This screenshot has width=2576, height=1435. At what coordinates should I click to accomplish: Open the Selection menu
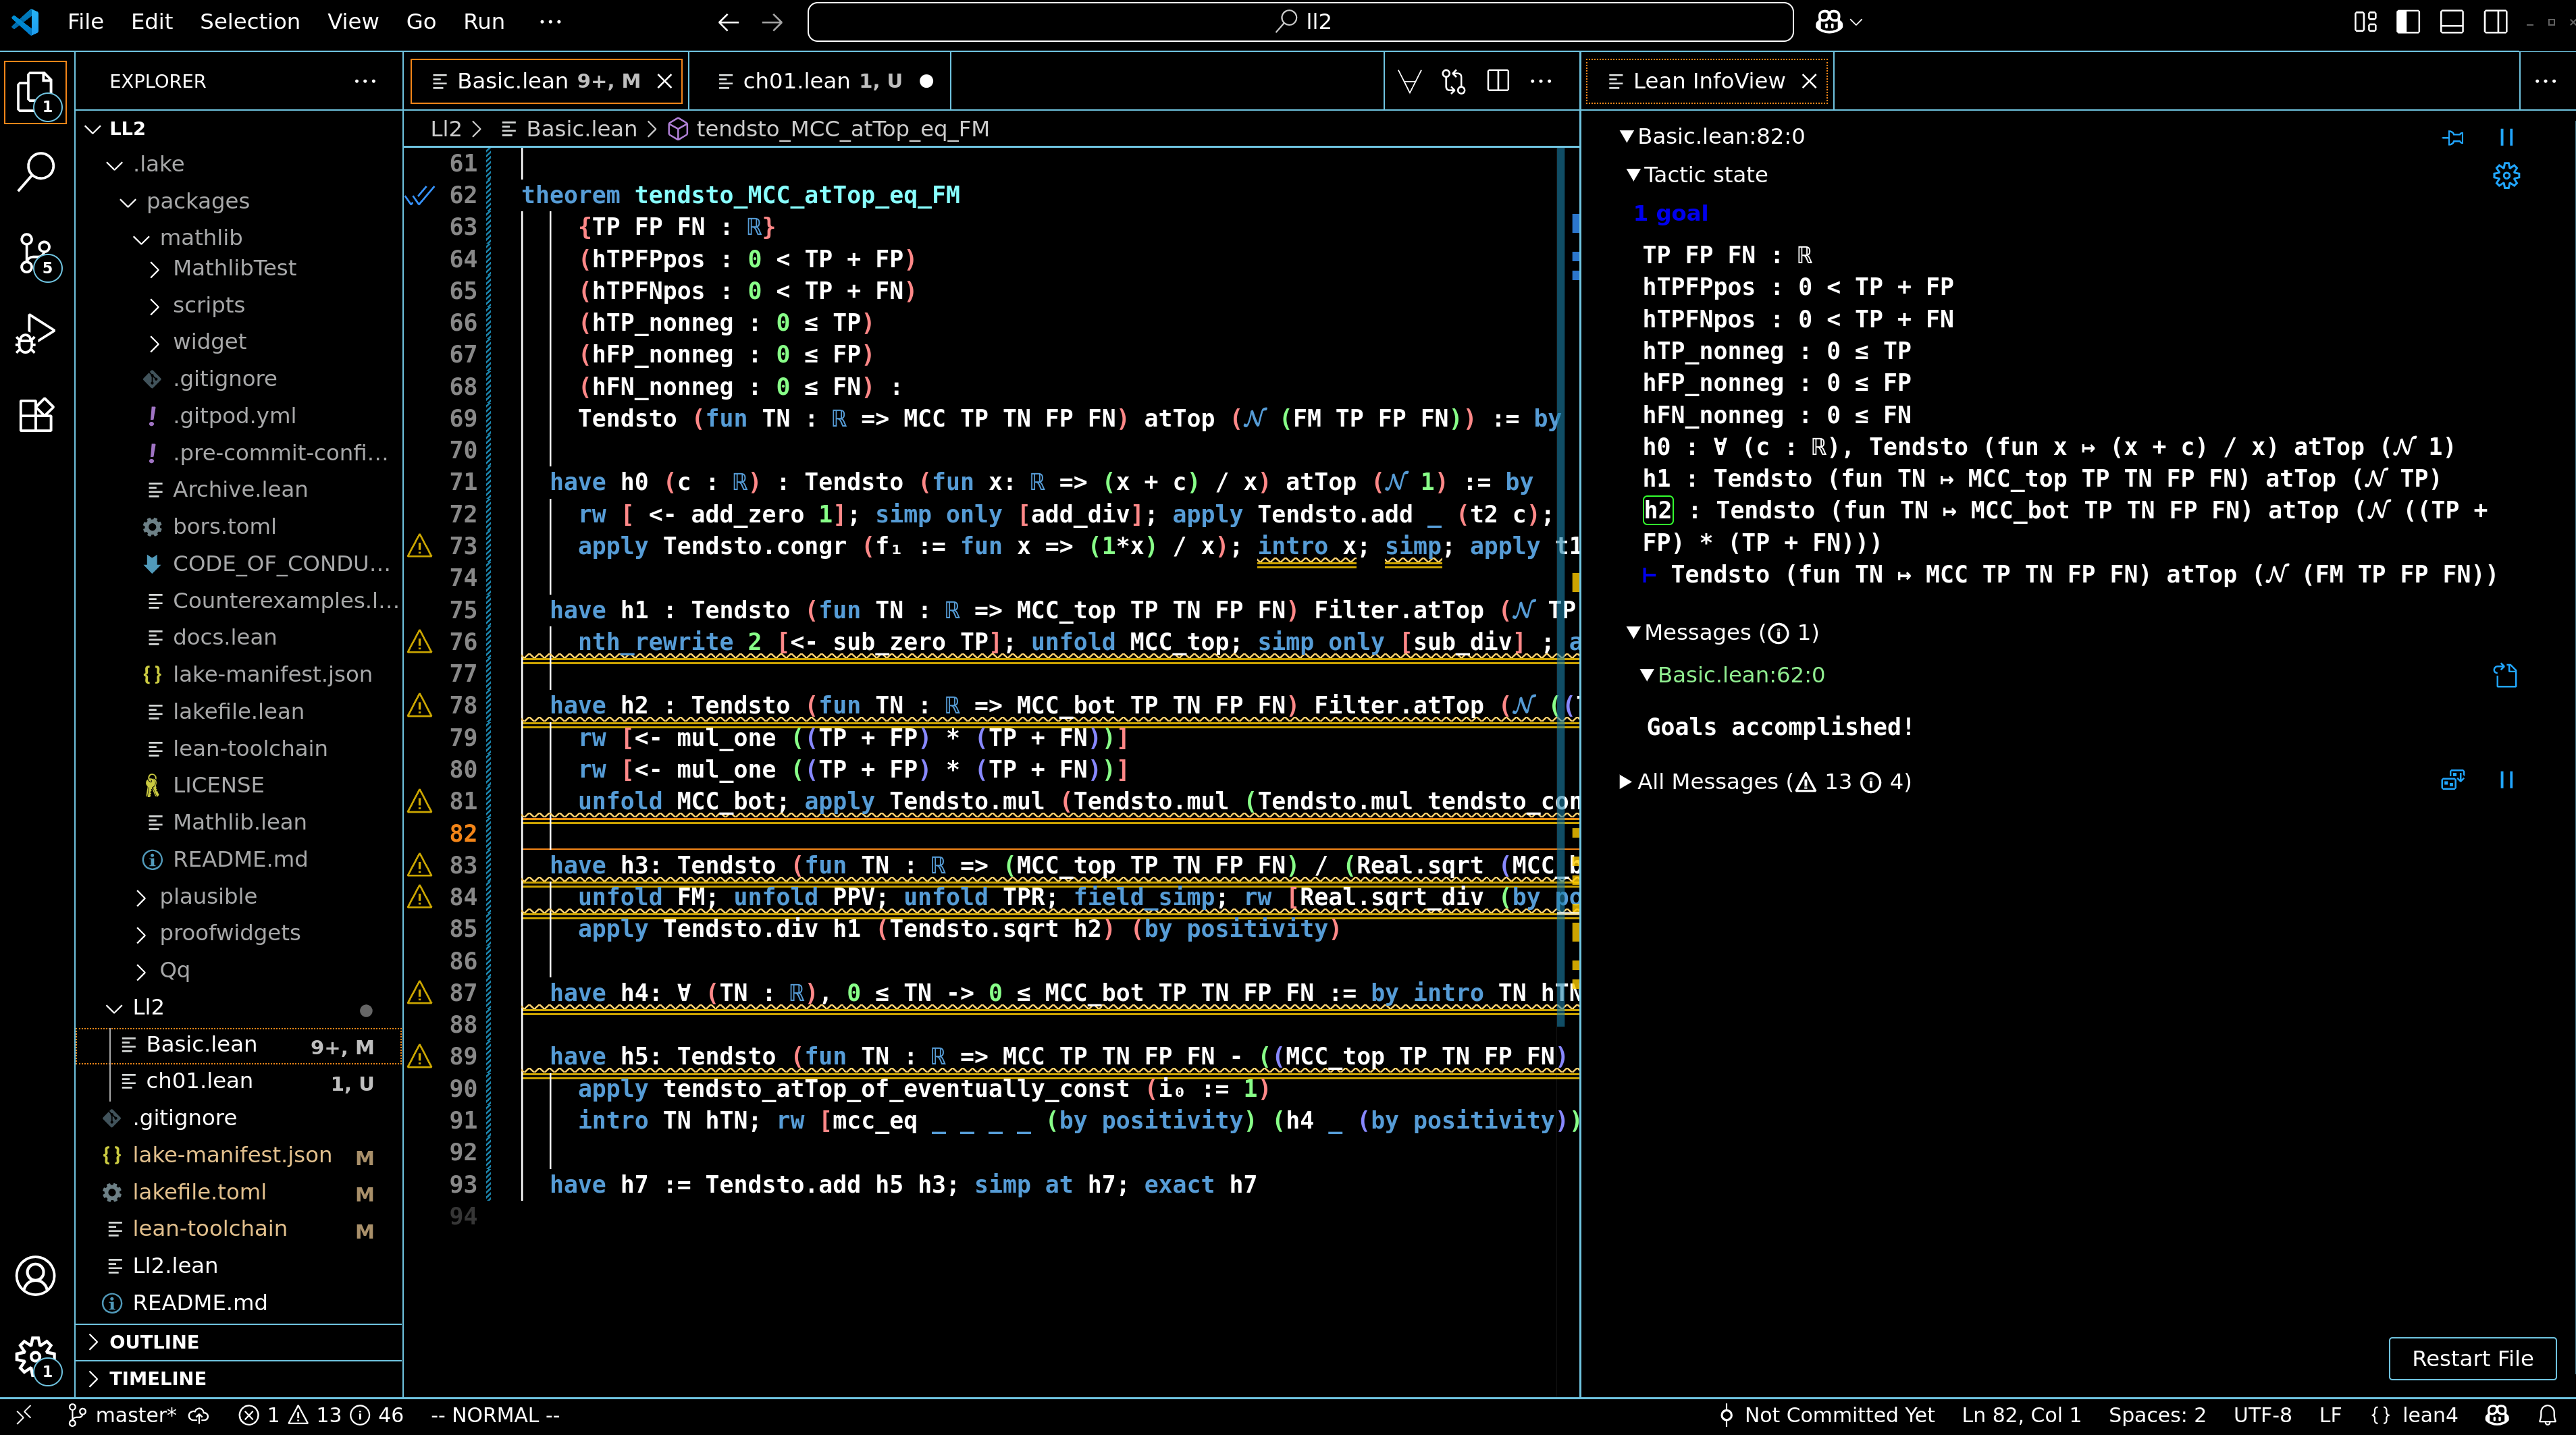point(249,22)
